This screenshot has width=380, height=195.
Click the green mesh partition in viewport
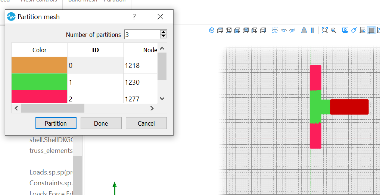(x=316, y=107)
